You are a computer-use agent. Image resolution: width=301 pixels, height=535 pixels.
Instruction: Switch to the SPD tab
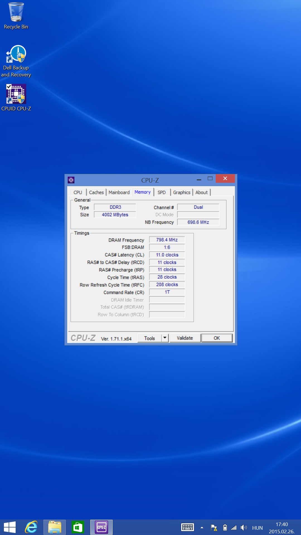pyautogui.click(x=162, y=193)
